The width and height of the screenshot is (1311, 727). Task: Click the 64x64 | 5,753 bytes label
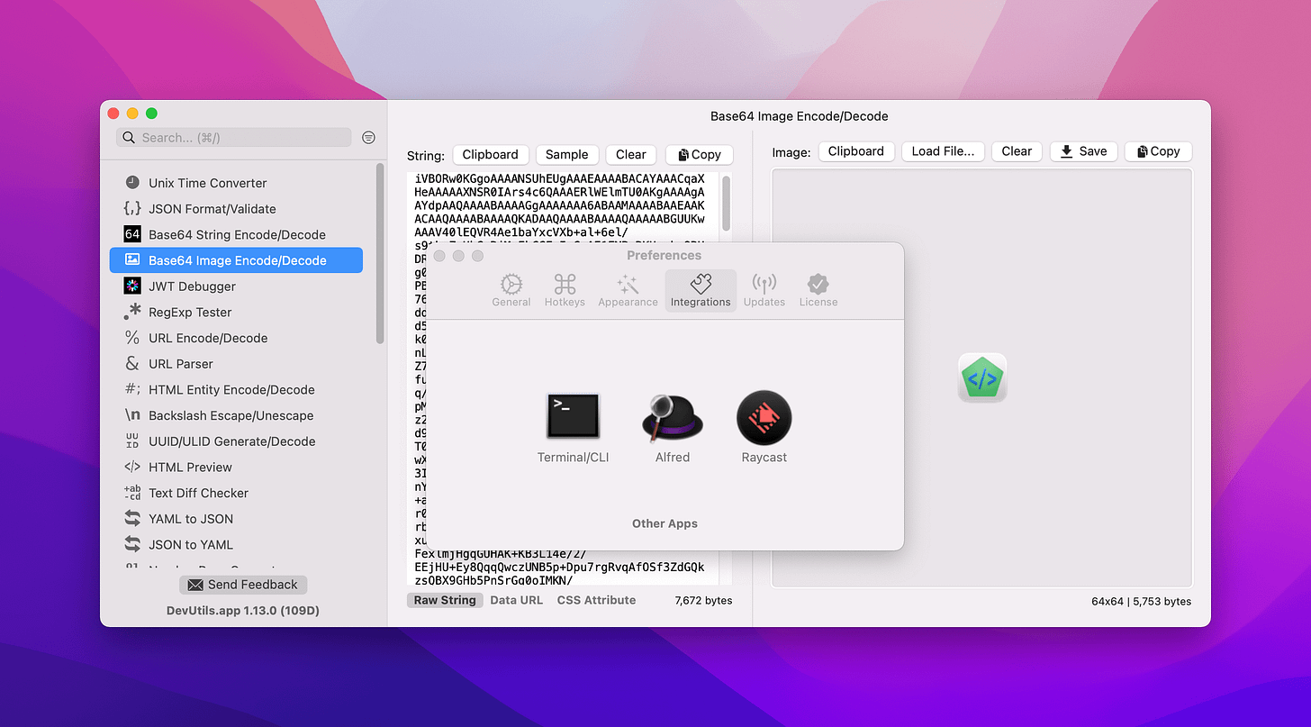click(1141, 601)
